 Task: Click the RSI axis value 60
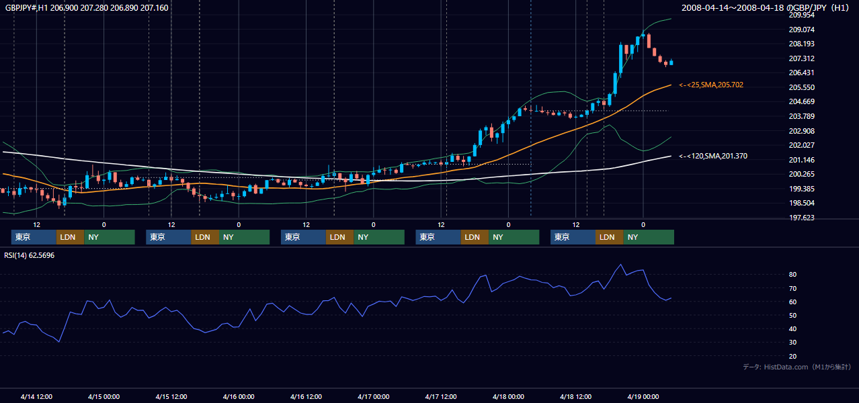(793, 302)
